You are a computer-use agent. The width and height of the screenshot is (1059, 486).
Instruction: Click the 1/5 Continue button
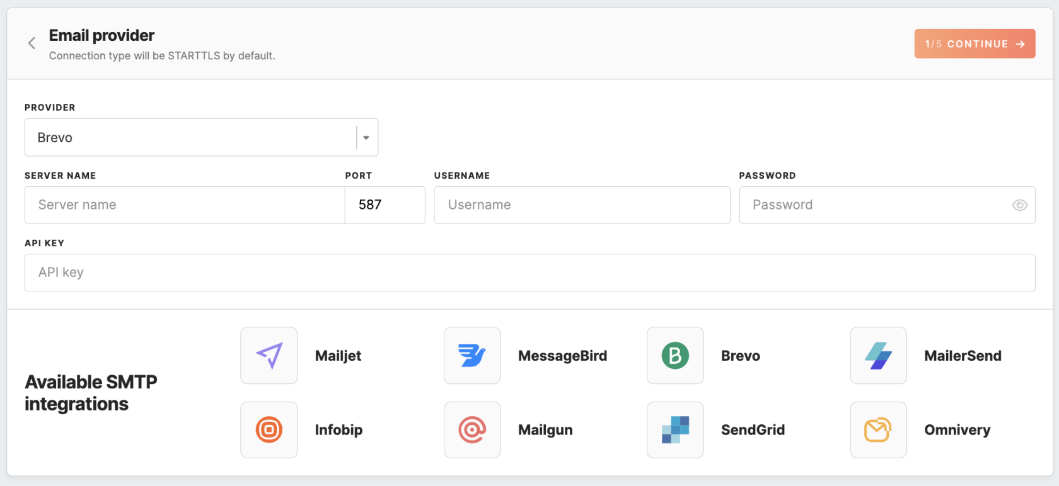click(975, 44)
